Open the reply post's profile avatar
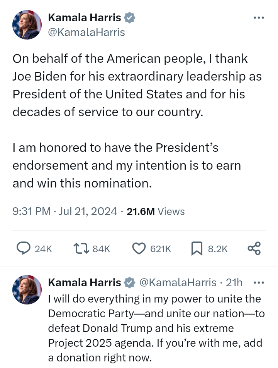The height and width of the screenshot is (368, 278). point(27,290)
